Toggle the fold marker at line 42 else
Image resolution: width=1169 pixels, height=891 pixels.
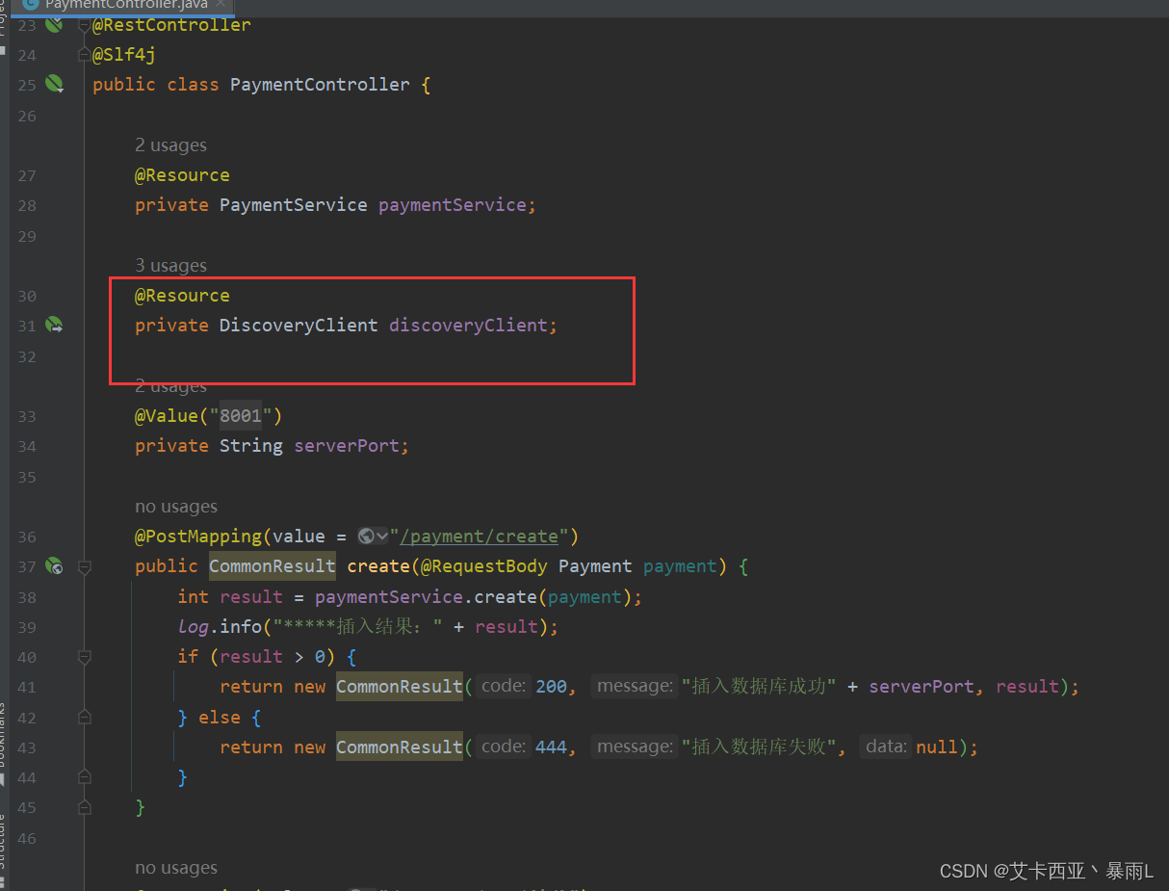point(85,718)
